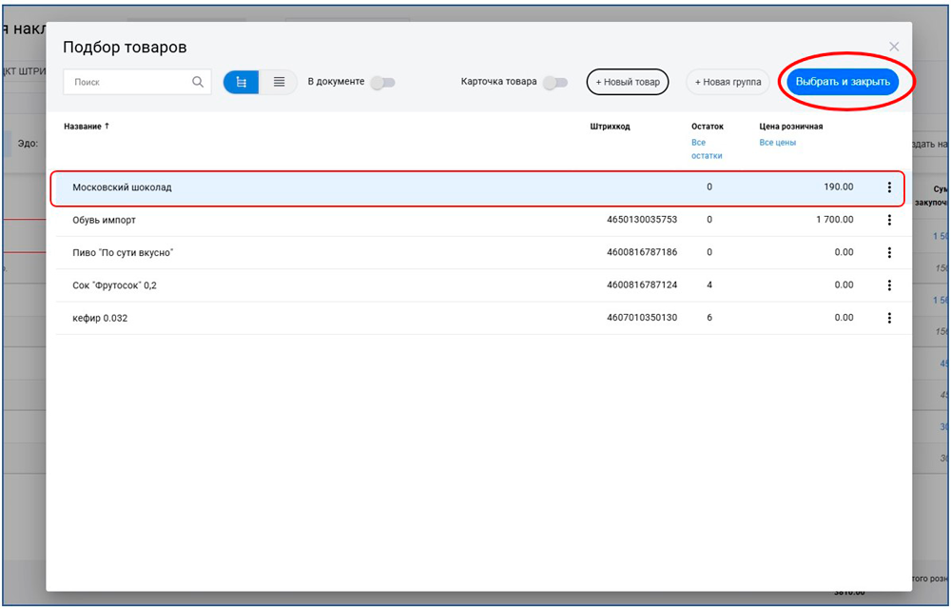Close the Подбор товаров dialog
Viewport: 951px width, 609px height.
click(x=893, y=47)
